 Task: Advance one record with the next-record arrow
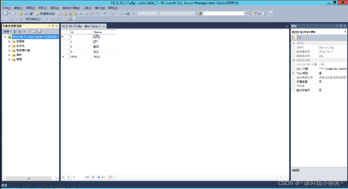93,177
